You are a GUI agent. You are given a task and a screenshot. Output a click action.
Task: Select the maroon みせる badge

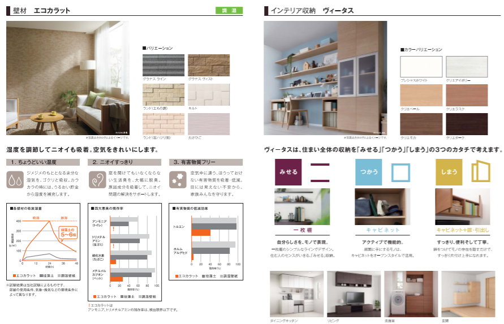[288, 172]
